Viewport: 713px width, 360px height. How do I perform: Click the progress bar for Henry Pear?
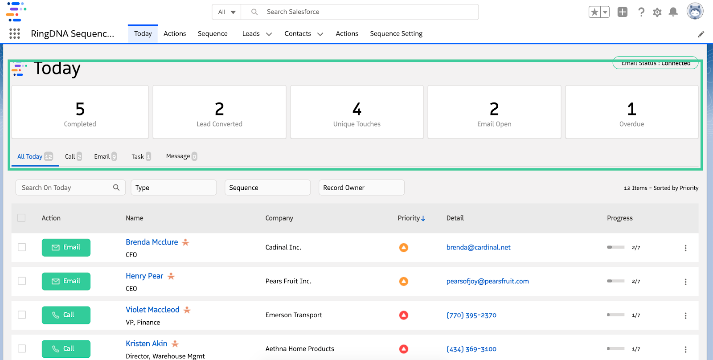(x=616, y=281)
